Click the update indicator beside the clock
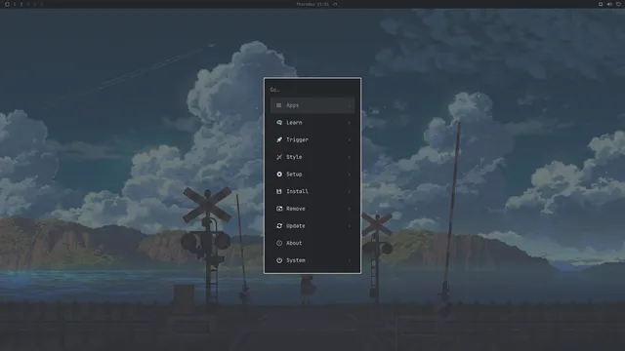 pyautogui.click(x=335, y=4)
